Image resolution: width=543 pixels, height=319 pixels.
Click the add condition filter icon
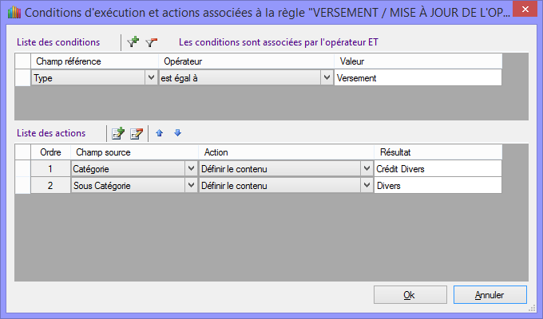(x=133, y=41)
